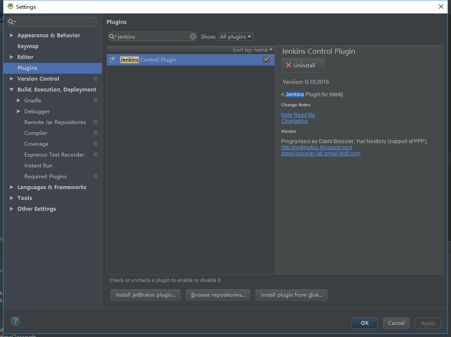Open the codinjutsu.blogspot.com link
Image resolution: width=451 pixels, height=337 pixels.
click(x=316, y=147)
